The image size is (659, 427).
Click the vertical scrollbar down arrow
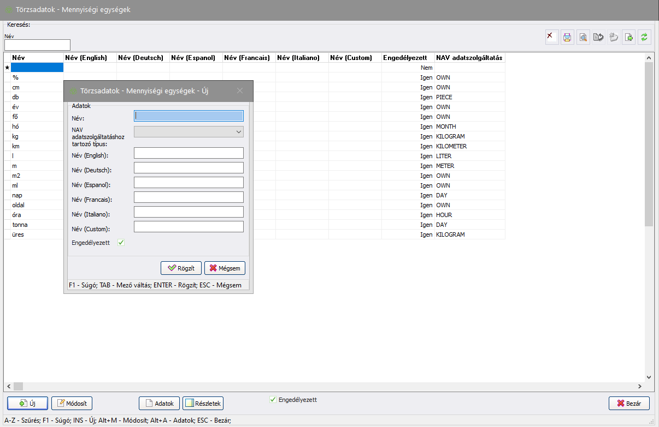649,377
